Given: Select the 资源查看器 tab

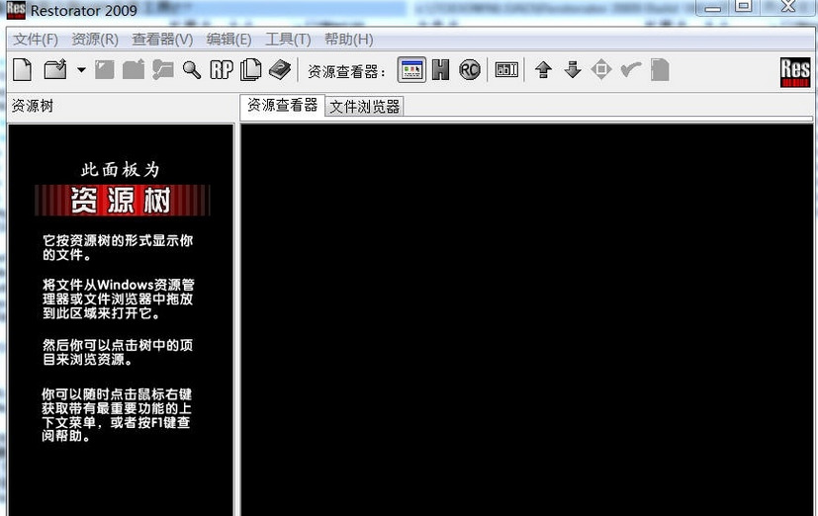Looking at the screenshot, I should click(282, 106).
